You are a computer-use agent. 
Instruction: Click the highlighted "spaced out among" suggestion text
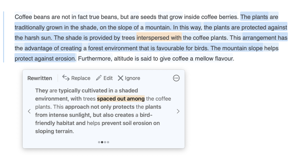pos(121,99)
